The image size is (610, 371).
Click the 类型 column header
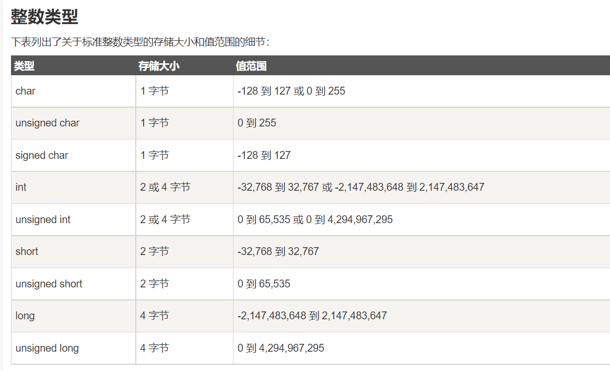(x=25, y=66)
